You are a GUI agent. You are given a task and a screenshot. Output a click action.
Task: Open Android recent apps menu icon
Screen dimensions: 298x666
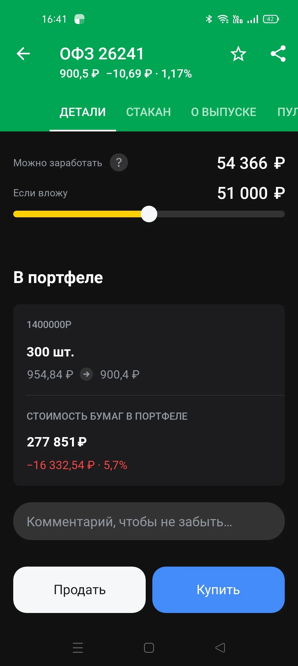(x=78, y=647)
